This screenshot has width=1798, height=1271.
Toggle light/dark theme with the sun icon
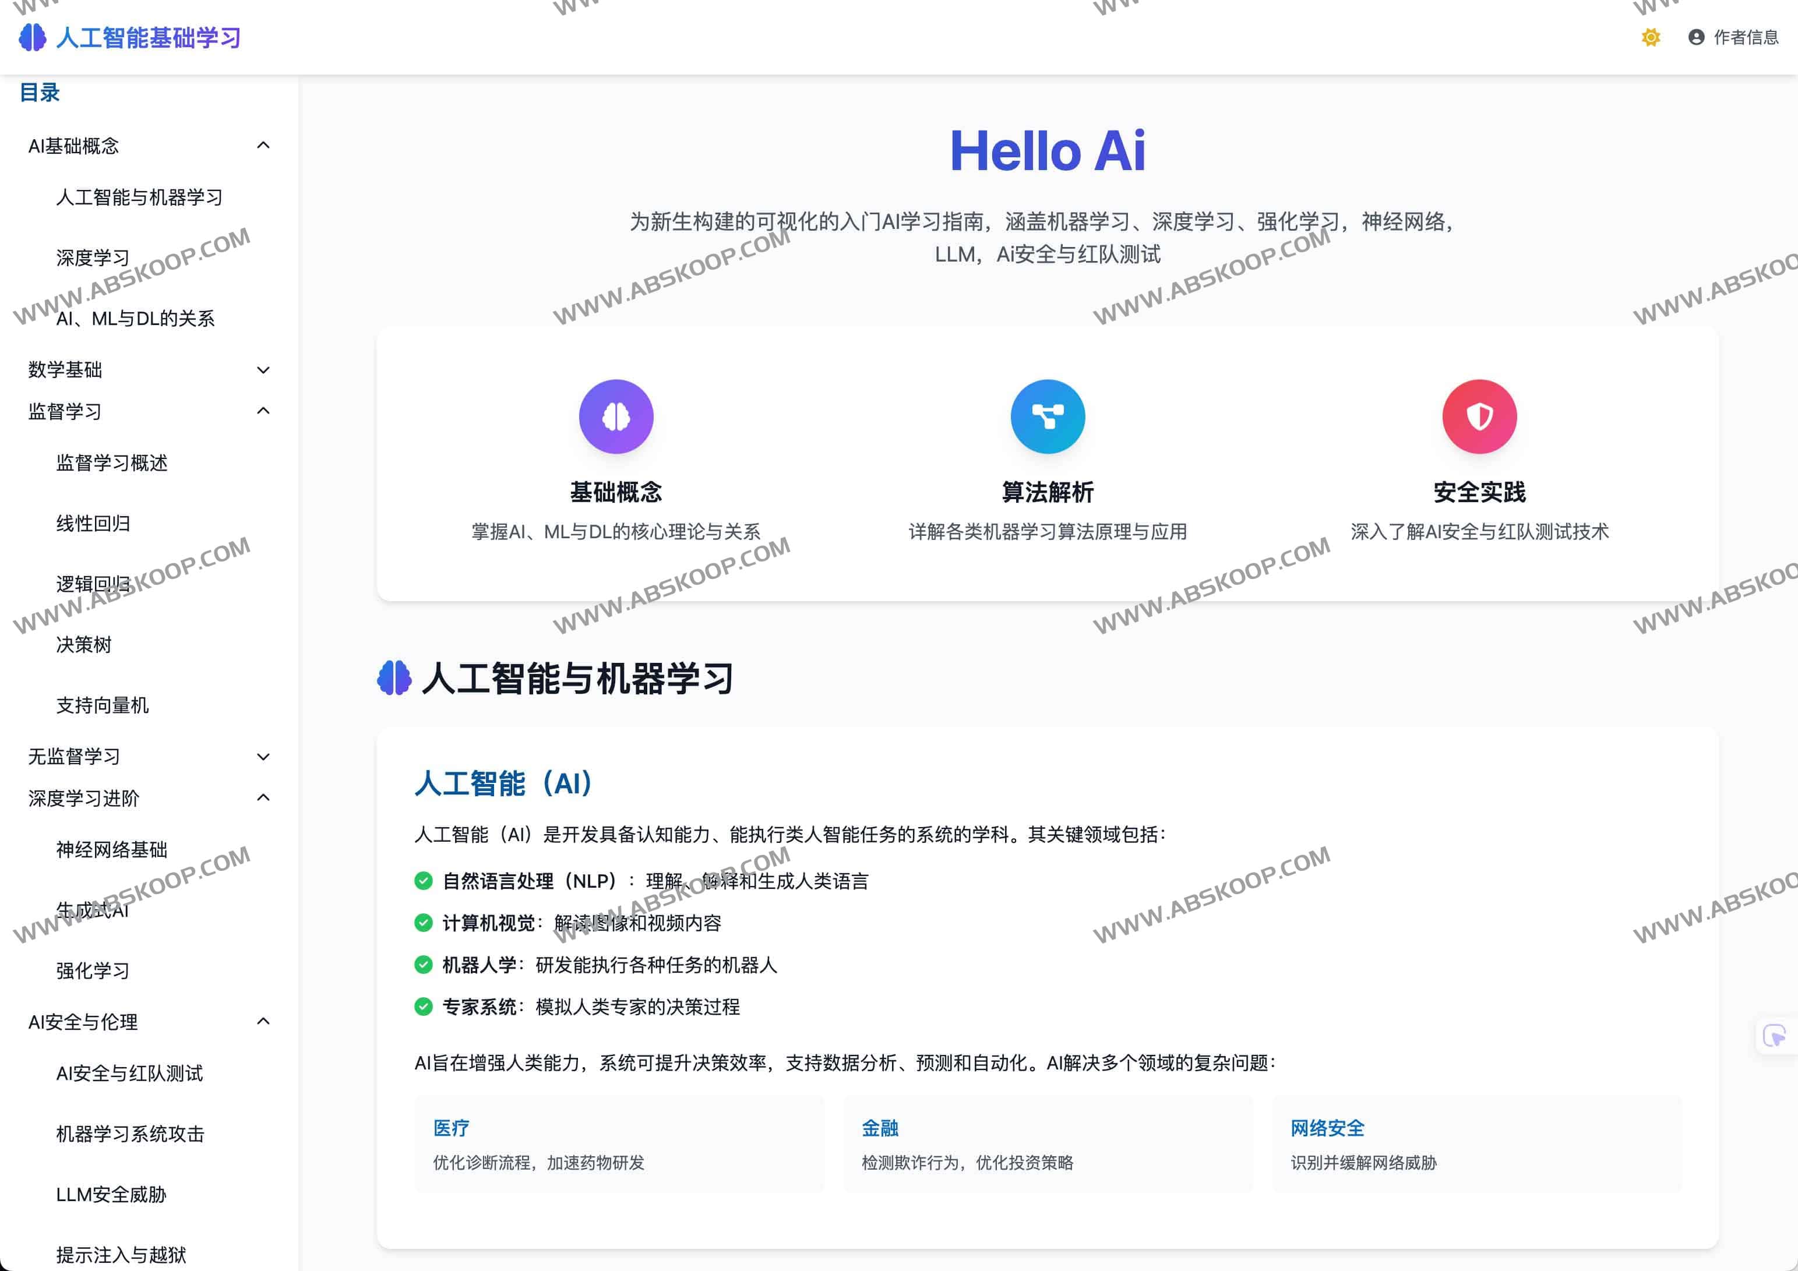coord(1651,37)
